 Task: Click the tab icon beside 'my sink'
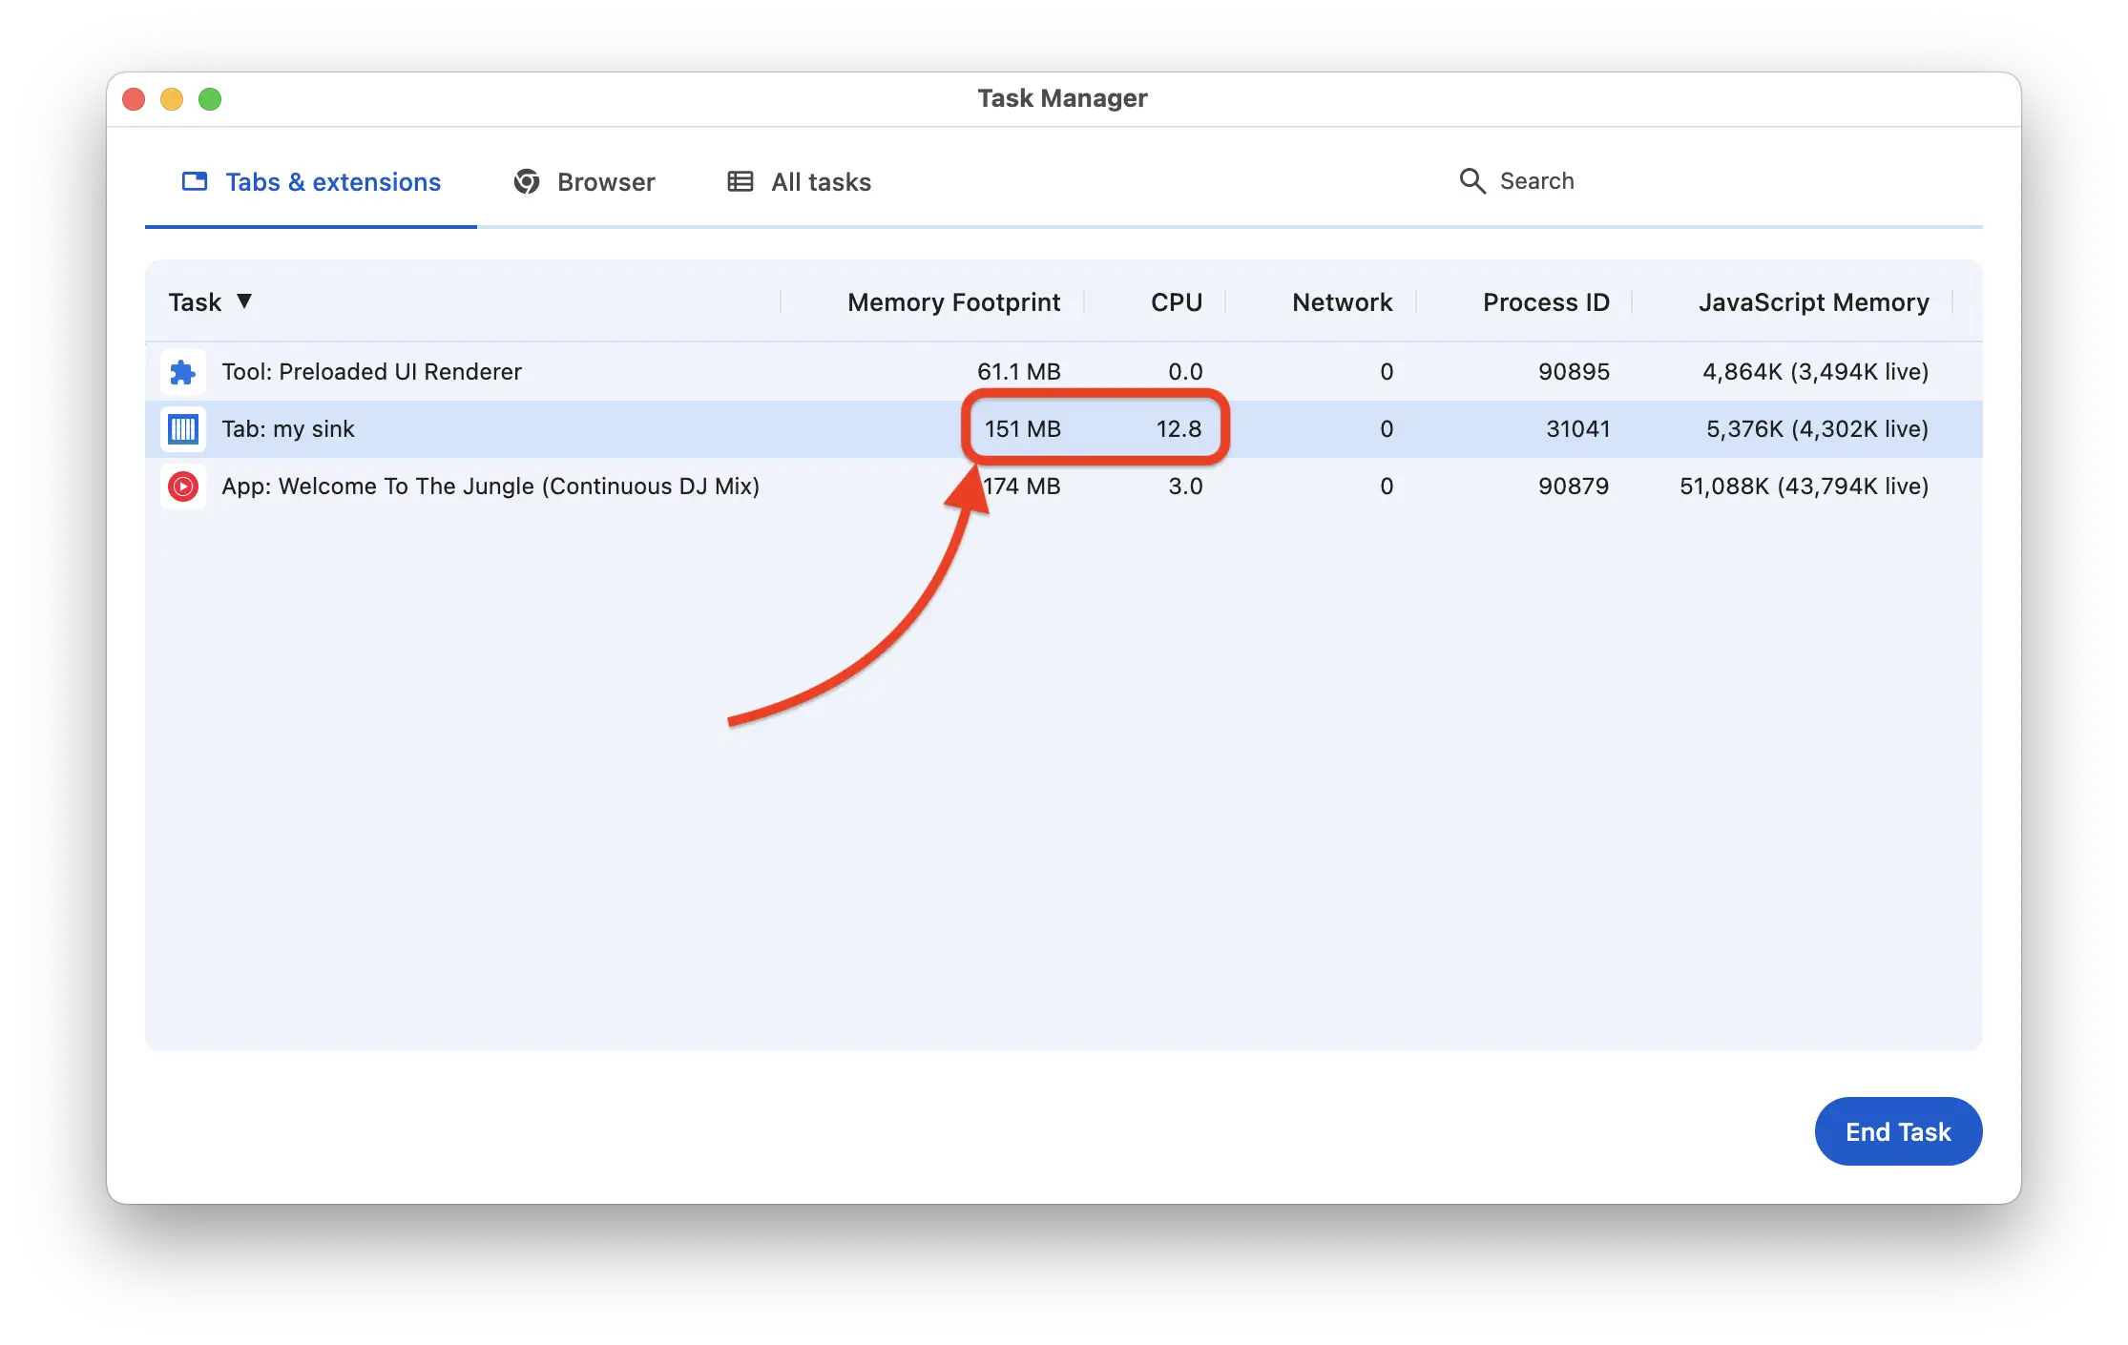pos(182,428)
